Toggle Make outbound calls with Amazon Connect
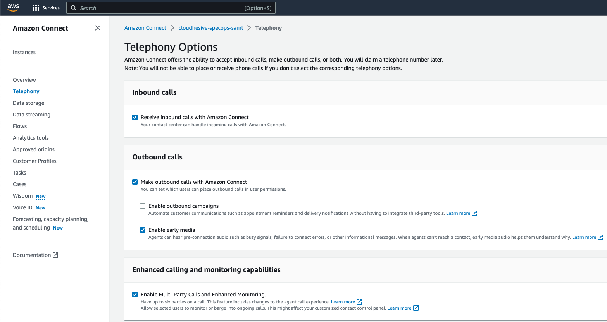The height and width of the screenshot is (322, 607). click(x=135, y=182)
